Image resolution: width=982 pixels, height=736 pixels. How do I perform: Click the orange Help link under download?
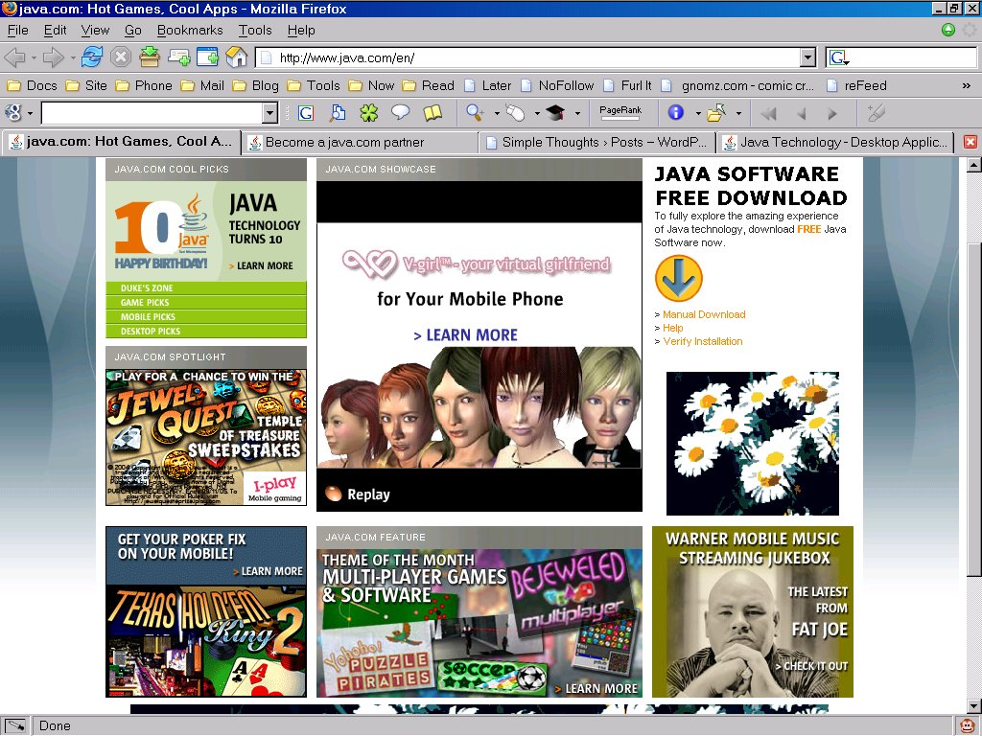[672, 328]
